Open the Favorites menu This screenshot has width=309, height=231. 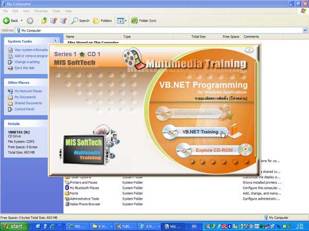click(x=41, y=11)
